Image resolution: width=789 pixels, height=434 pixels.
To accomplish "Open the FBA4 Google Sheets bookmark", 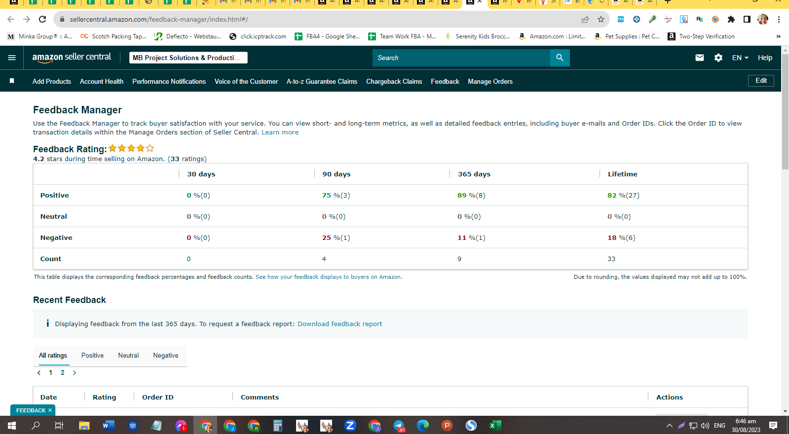I will coord(327,36).
